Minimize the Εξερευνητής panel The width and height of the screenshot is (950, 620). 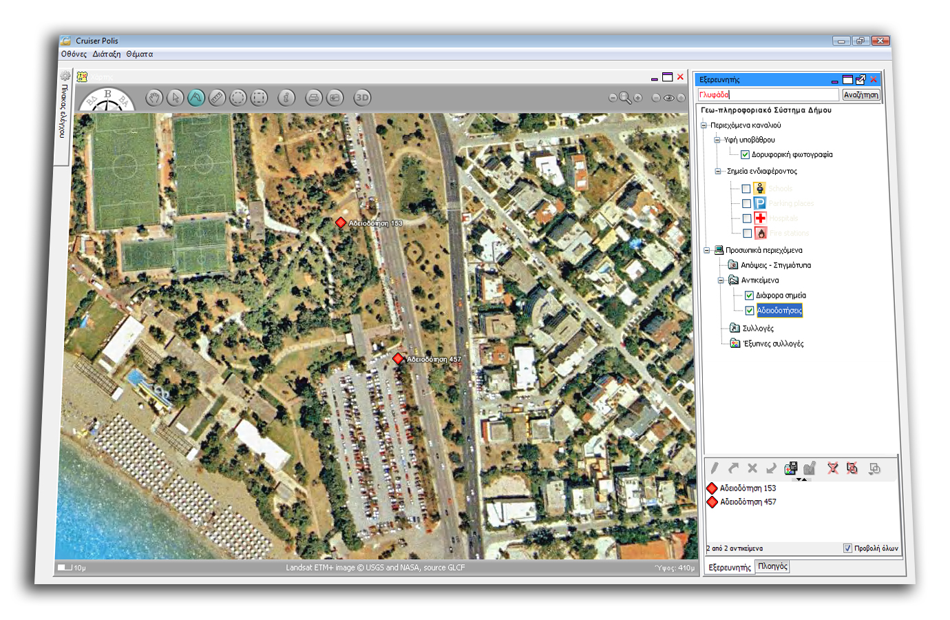[834, 81]
